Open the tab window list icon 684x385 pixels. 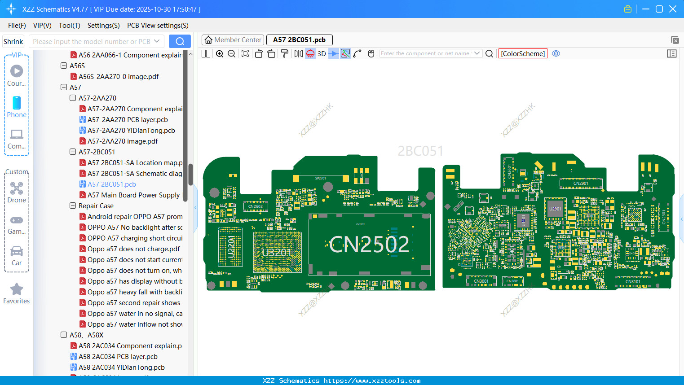point(675,40)
